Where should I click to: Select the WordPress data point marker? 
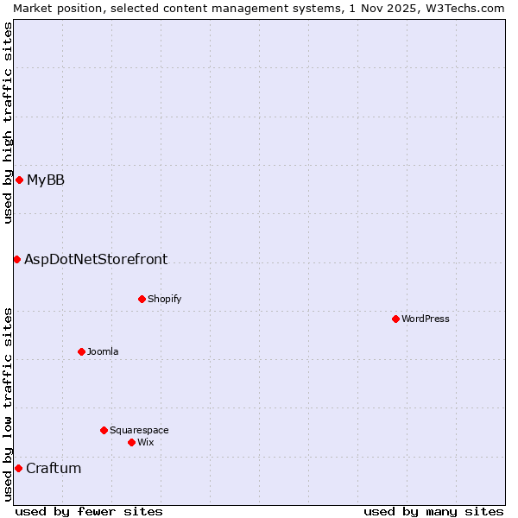pos(395,319)
